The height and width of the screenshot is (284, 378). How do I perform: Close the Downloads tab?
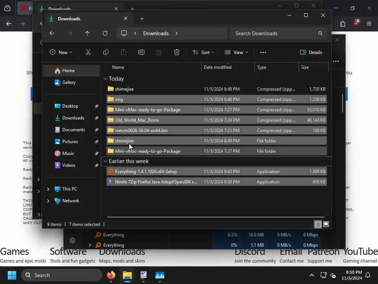click(126, 18)
